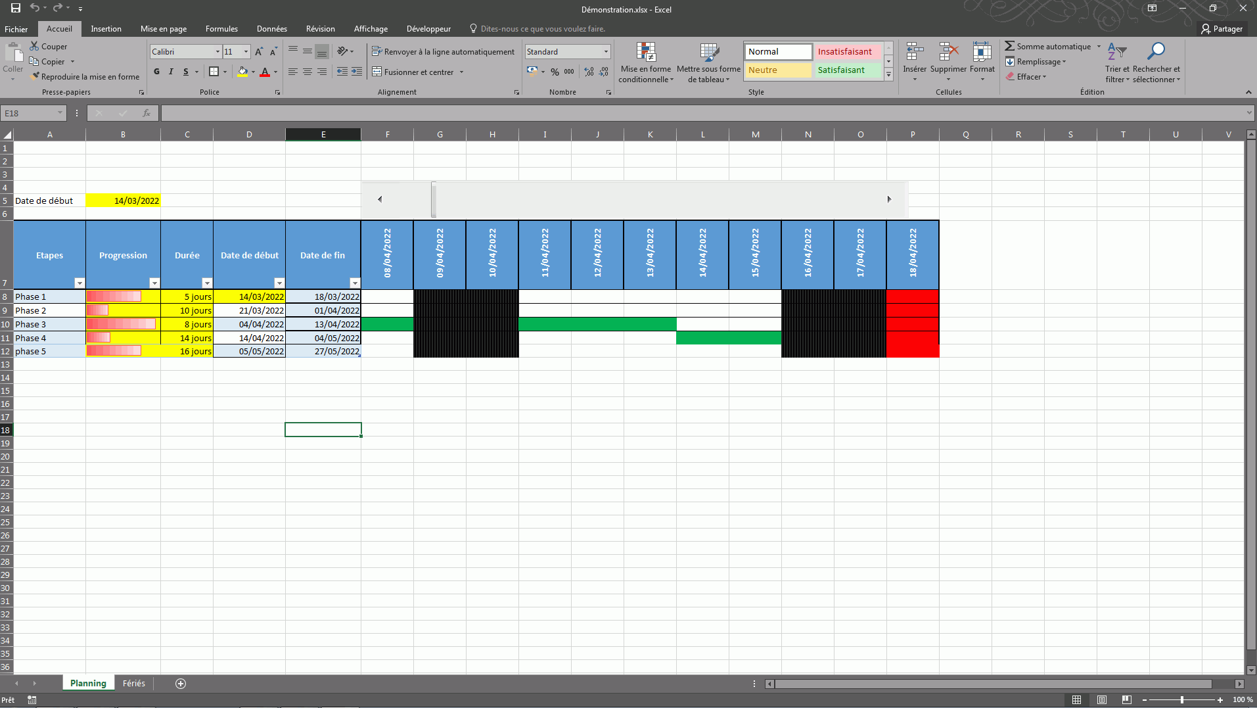This screenshot has width=1257, height=708.
Task: Open the font size dropdown
Action: click(246, 52)
